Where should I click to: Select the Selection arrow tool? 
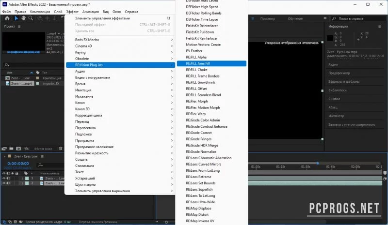16,18
